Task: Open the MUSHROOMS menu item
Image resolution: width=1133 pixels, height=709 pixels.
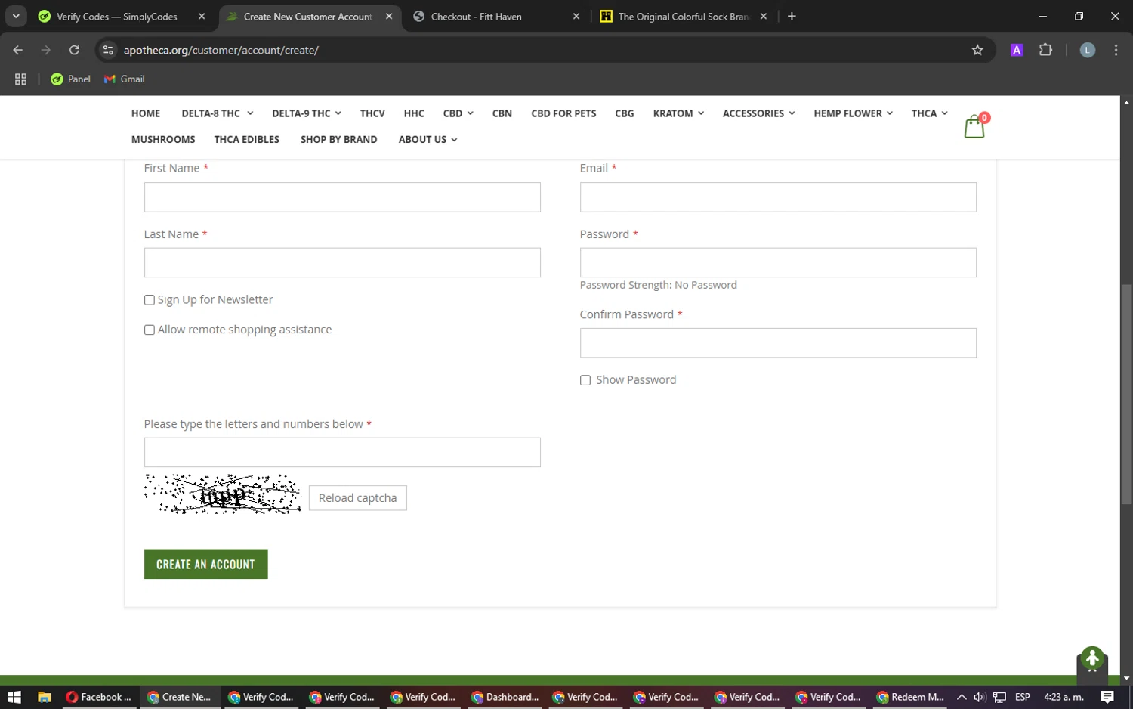Action: tap(163, 139)
